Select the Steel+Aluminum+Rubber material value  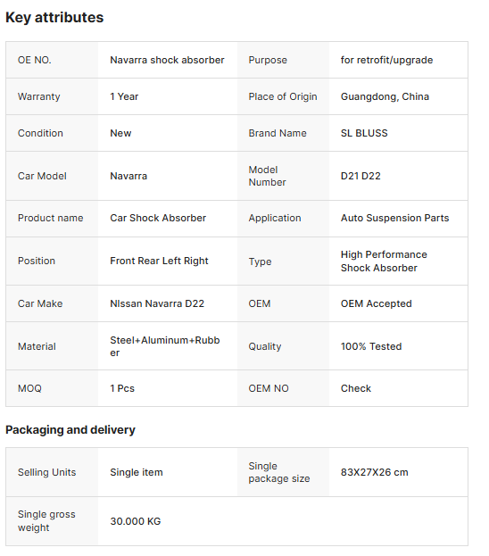click(x=165, y=346)
